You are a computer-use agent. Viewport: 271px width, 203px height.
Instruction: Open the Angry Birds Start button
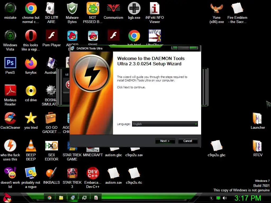7,198
